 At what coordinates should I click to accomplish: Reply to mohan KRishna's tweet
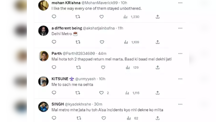click(x=54, y=17)
